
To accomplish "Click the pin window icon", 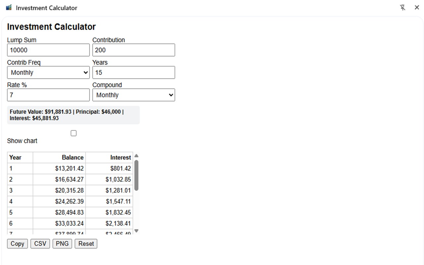I will pos(402,8).
